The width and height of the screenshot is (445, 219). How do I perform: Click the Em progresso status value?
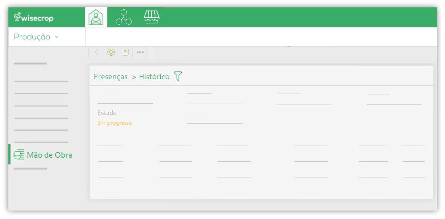pos(114,123)
